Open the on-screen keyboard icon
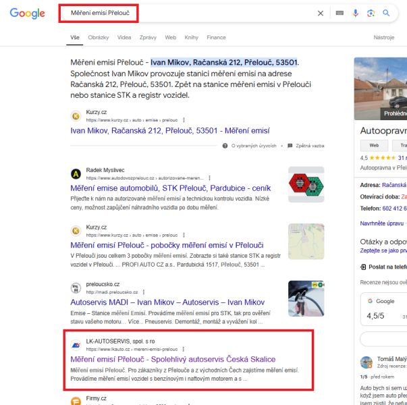Image resolution: width=407 pixels, height=405 pixels. (x=340, y=13)
